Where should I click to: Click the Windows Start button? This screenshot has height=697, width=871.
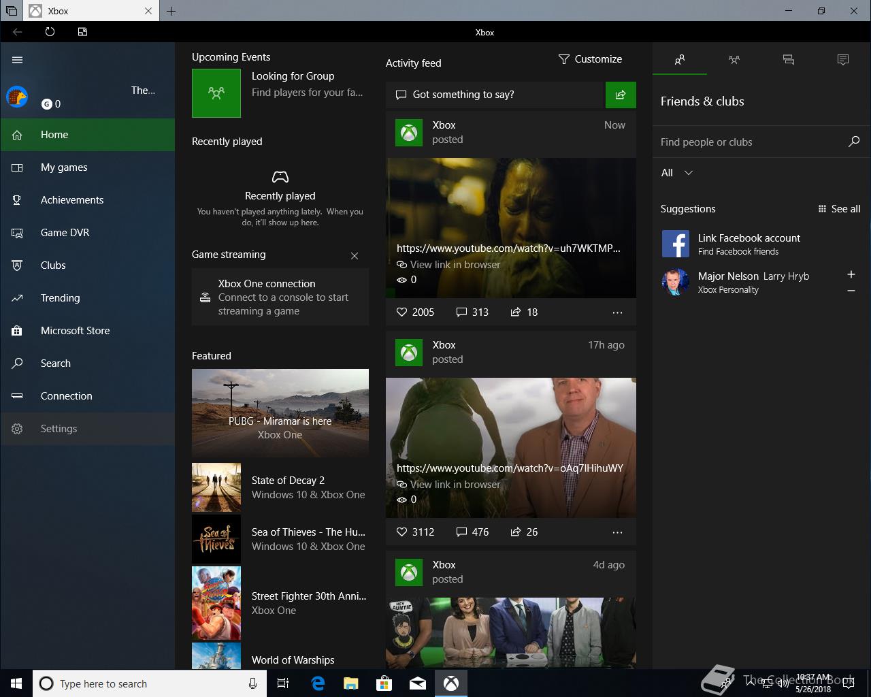(x=16, y=683)
